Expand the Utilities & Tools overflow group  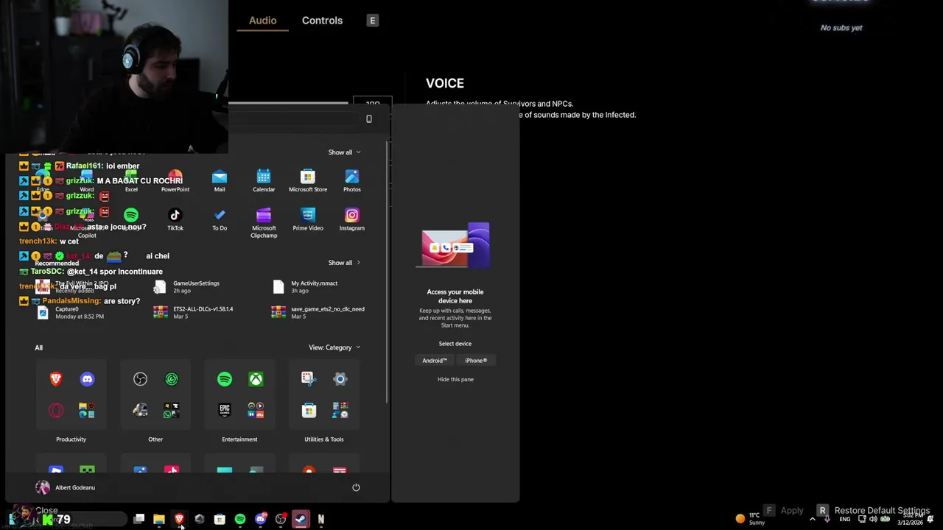(340, 410)
